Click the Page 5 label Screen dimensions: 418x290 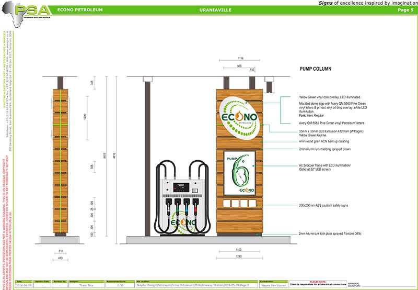405,10
